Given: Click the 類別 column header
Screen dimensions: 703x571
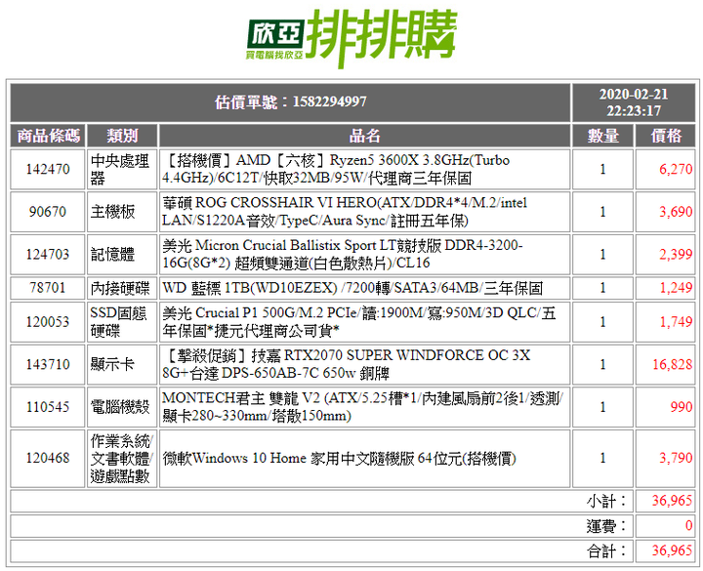Looking at the screenshot, I should (x=122, y=136).
